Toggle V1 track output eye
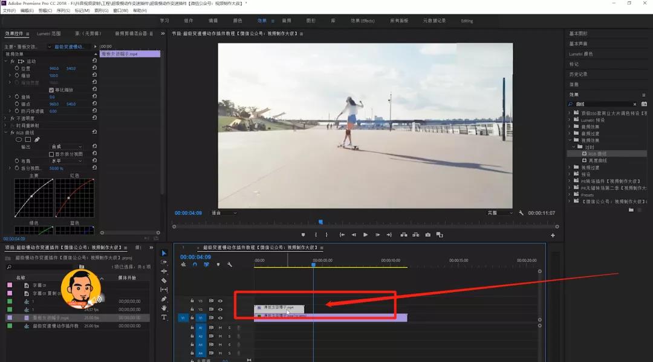The image size is (653, 362). tap(220, 318)
